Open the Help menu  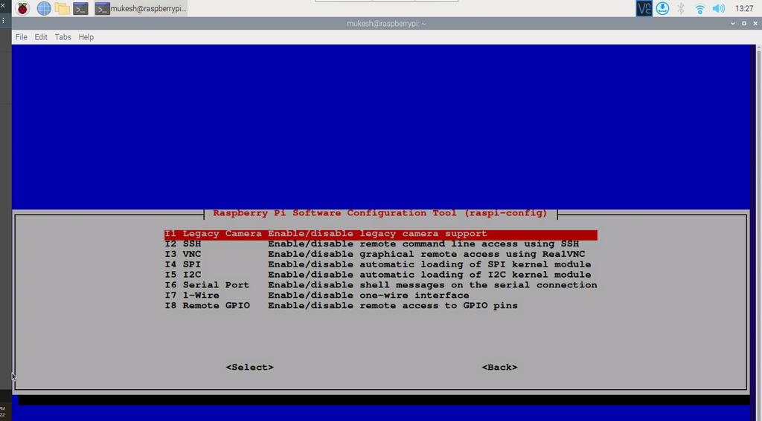(86, 37)
